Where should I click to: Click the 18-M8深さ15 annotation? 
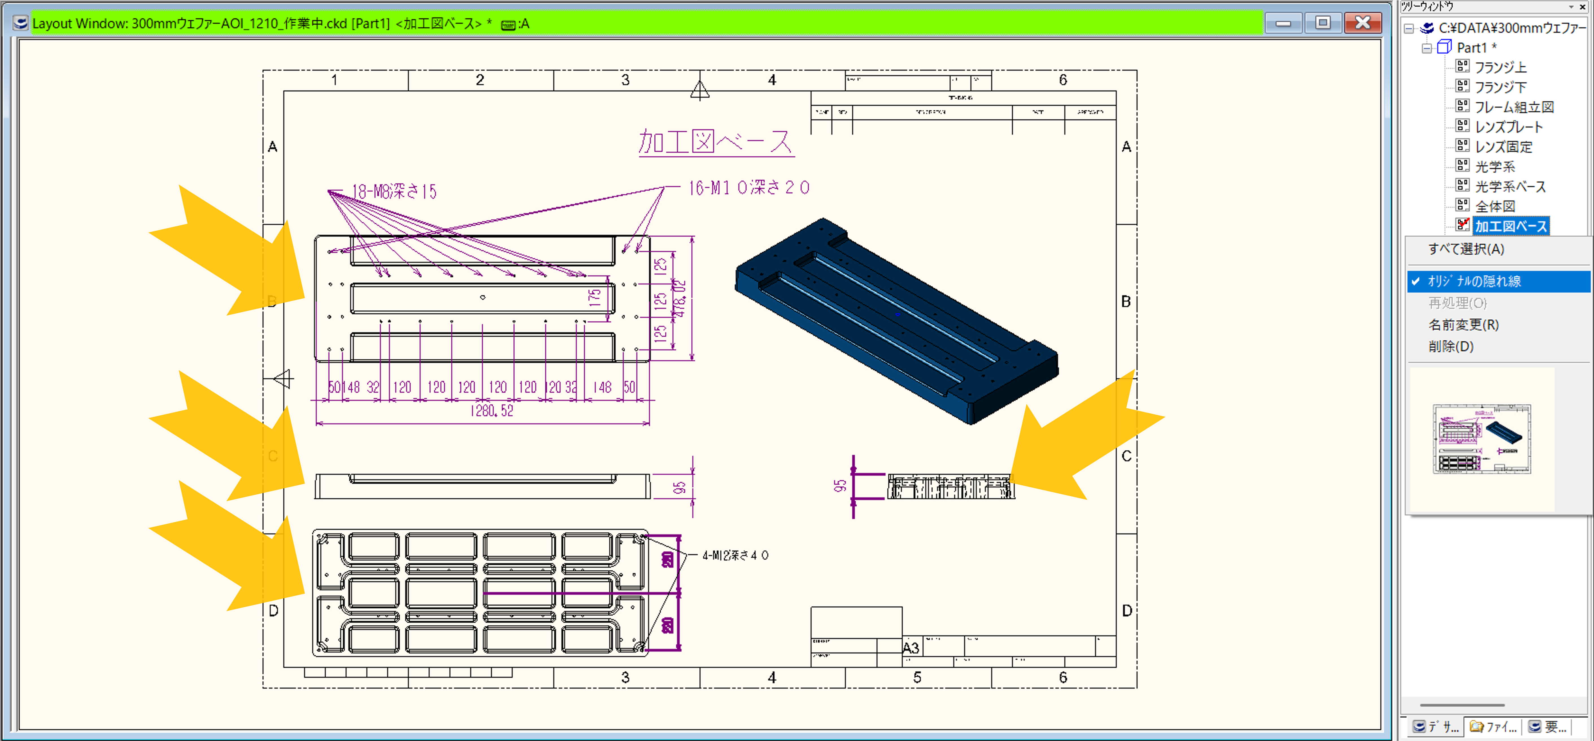pyautogui.click(x=394, y=191)
